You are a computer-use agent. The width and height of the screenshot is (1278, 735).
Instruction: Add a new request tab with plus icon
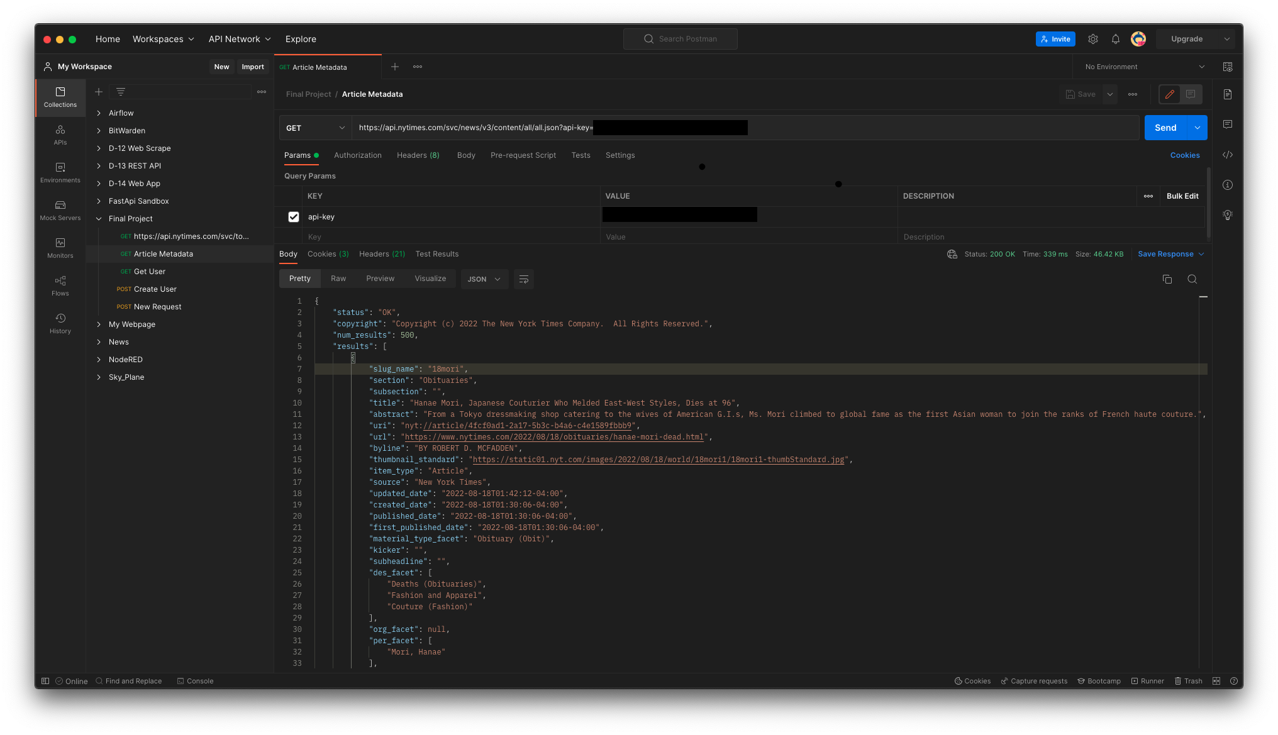tap(395, 67)
